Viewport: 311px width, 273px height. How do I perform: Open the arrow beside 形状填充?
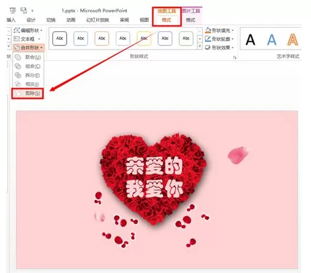(233, 31)
